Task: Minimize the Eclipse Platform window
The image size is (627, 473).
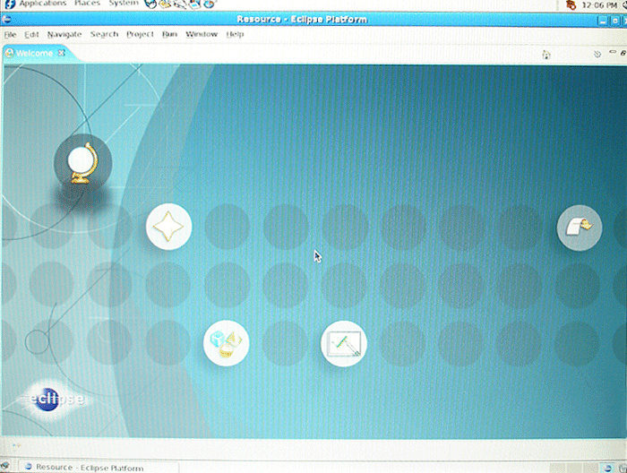Action: pos(603,20)
